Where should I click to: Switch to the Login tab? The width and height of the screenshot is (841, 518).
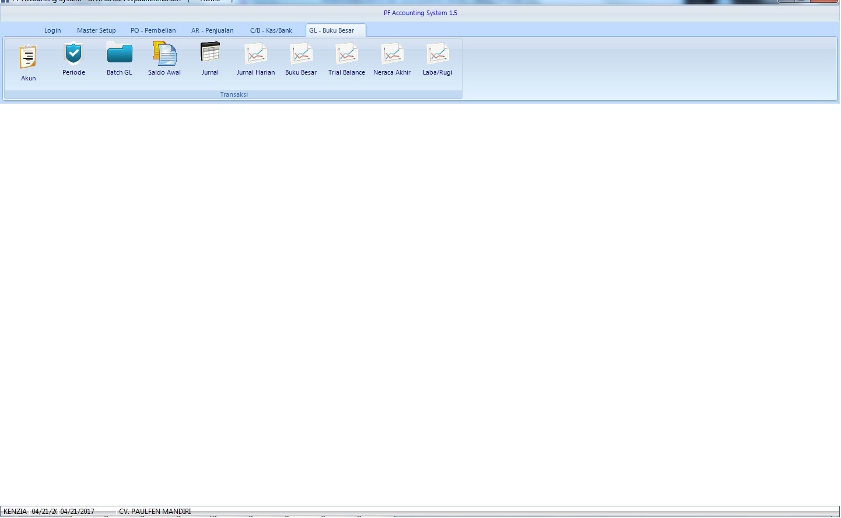click(x=52, y=30)
